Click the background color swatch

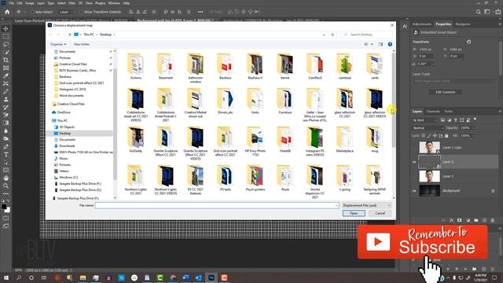(8, 211)
